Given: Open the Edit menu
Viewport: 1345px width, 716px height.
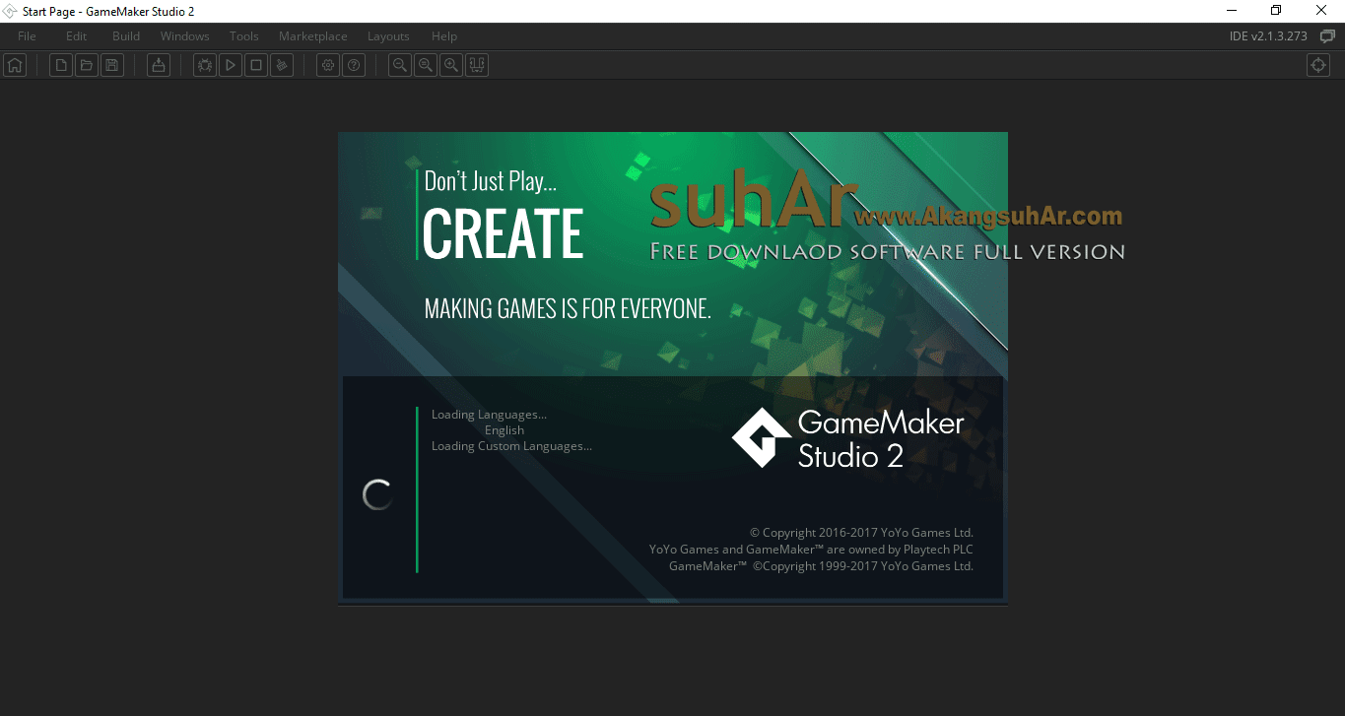Looking at the screenshot, I should coord(76,36).
